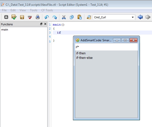Viewport: 152px width, 127px height.
Task: Click the ABC spell check icon
Action: tap(30, 17)
